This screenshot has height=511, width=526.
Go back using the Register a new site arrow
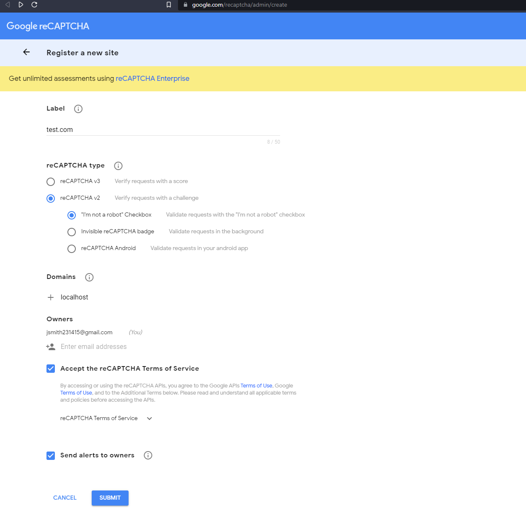tap(26, 52)
